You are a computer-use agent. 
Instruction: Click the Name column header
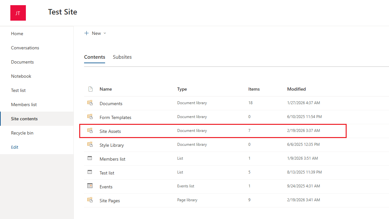106,89
